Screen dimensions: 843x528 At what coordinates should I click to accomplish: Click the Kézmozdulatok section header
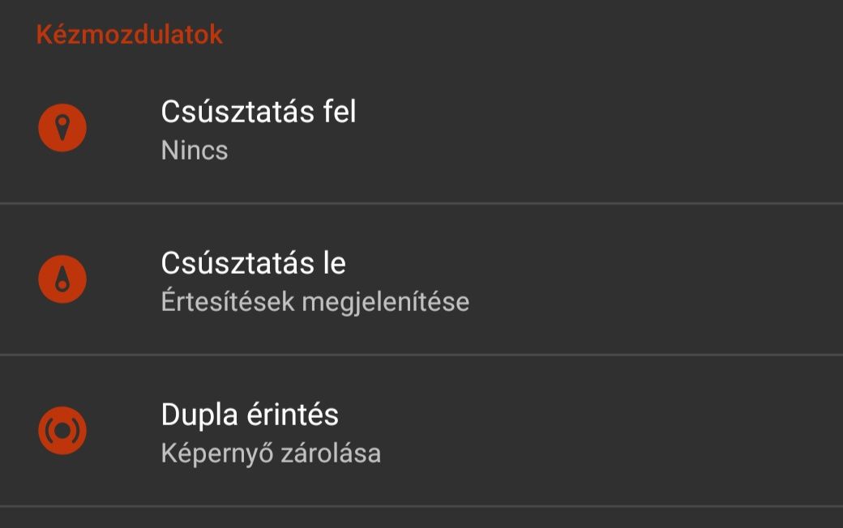(x=130, y=34)
